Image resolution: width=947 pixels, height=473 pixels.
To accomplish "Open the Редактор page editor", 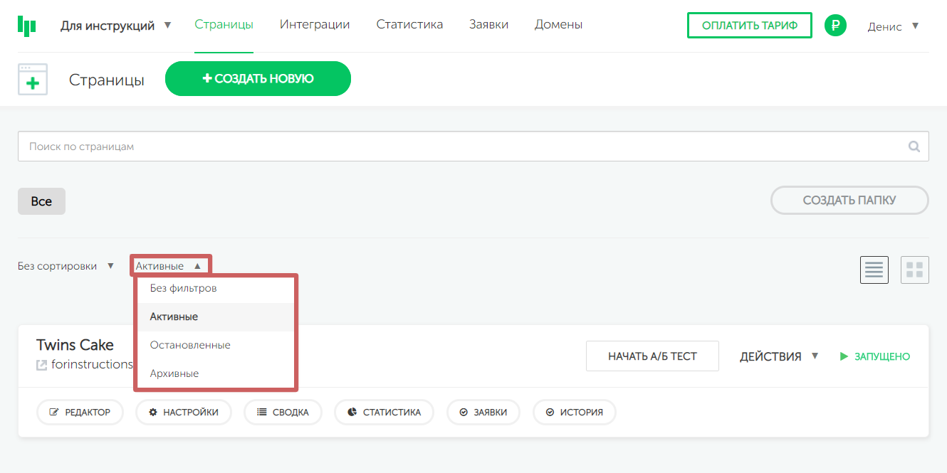I will (x=80, y=412).
